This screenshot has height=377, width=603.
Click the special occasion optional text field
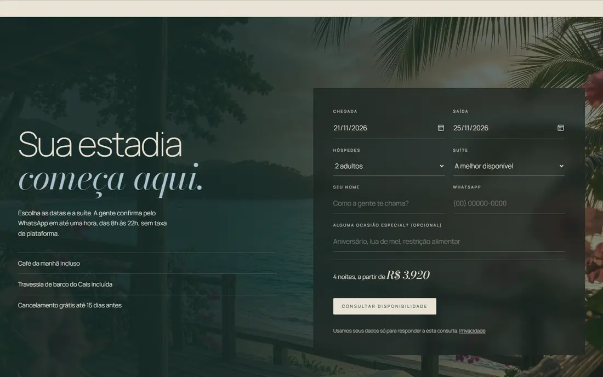449,241
